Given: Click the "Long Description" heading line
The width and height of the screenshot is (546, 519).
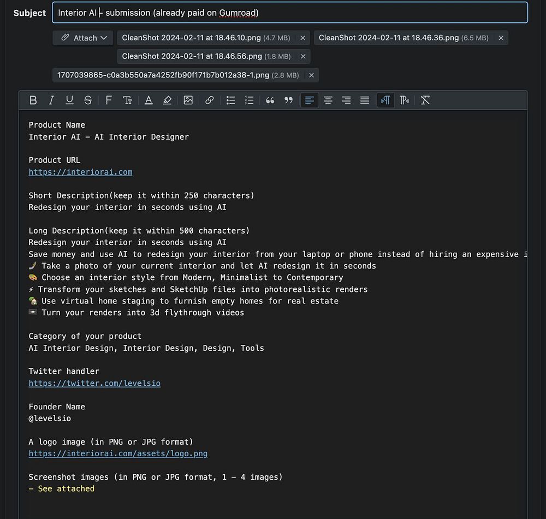Looking at the screenshot, I should 139,231.
